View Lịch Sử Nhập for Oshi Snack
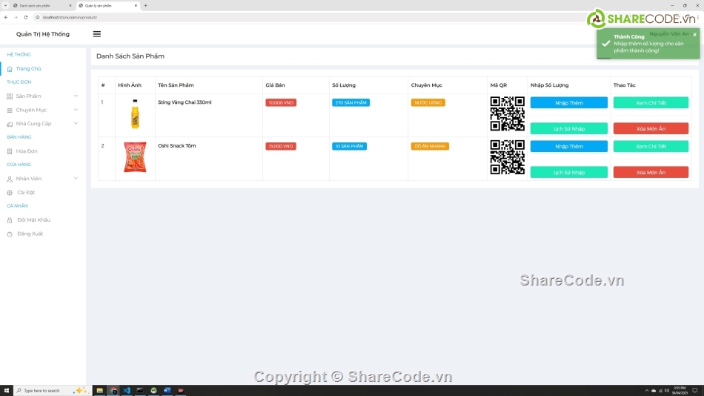The height and width of the screenshot is (396, 704). pyautogui.click(x=569, y=172)
